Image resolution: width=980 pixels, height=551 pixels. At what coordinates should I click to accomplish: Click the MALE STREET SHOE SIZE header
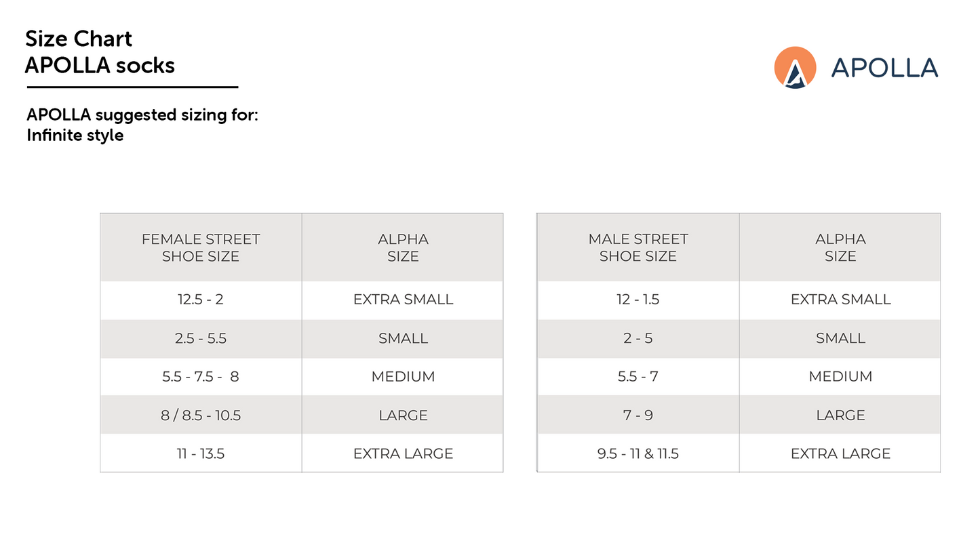[638, 247]
